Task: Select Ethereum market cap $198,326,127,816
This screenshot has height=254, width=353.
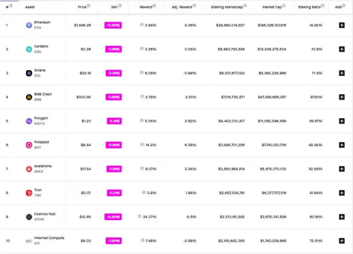Action: coord(272,25)
